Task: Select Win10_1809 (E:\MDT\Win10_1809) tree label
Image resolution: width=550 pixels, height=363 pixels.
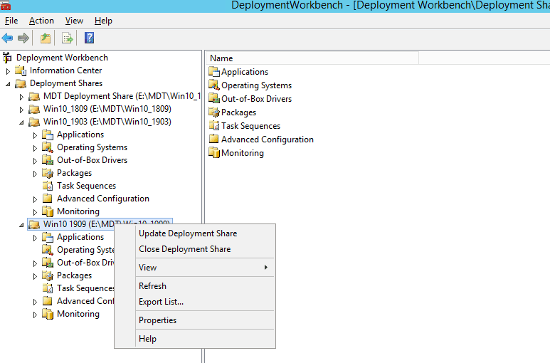Action: (x=107, y=109)
